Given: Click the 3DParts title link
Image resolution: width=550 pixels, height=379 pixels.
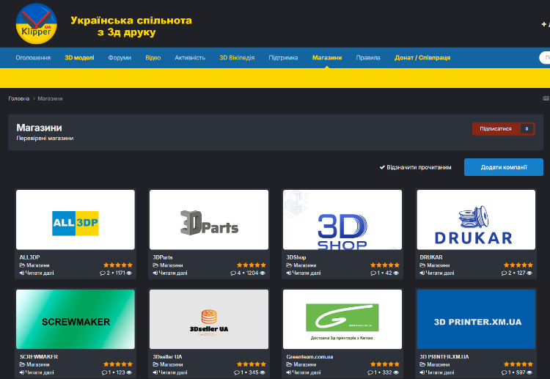Looking at the screenshot, I should (x=163, y=257).
